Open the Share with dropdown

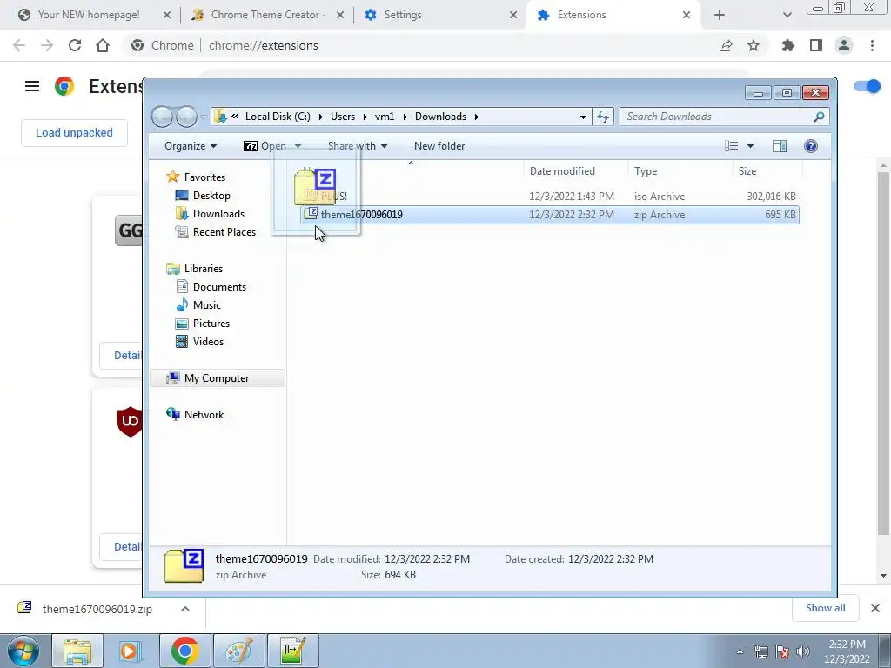[358, 146]
